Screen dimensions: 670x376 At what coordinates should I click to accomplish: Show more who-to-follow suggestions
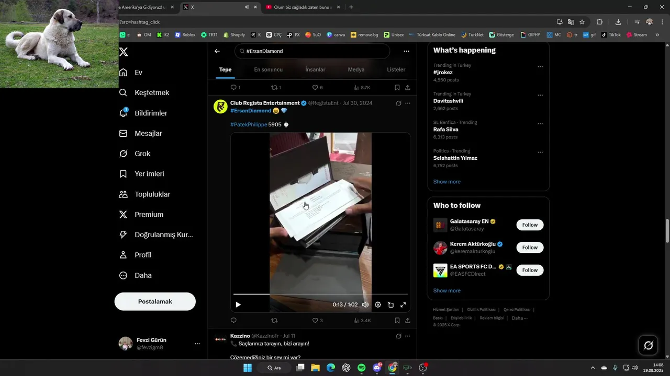[447, 290]
